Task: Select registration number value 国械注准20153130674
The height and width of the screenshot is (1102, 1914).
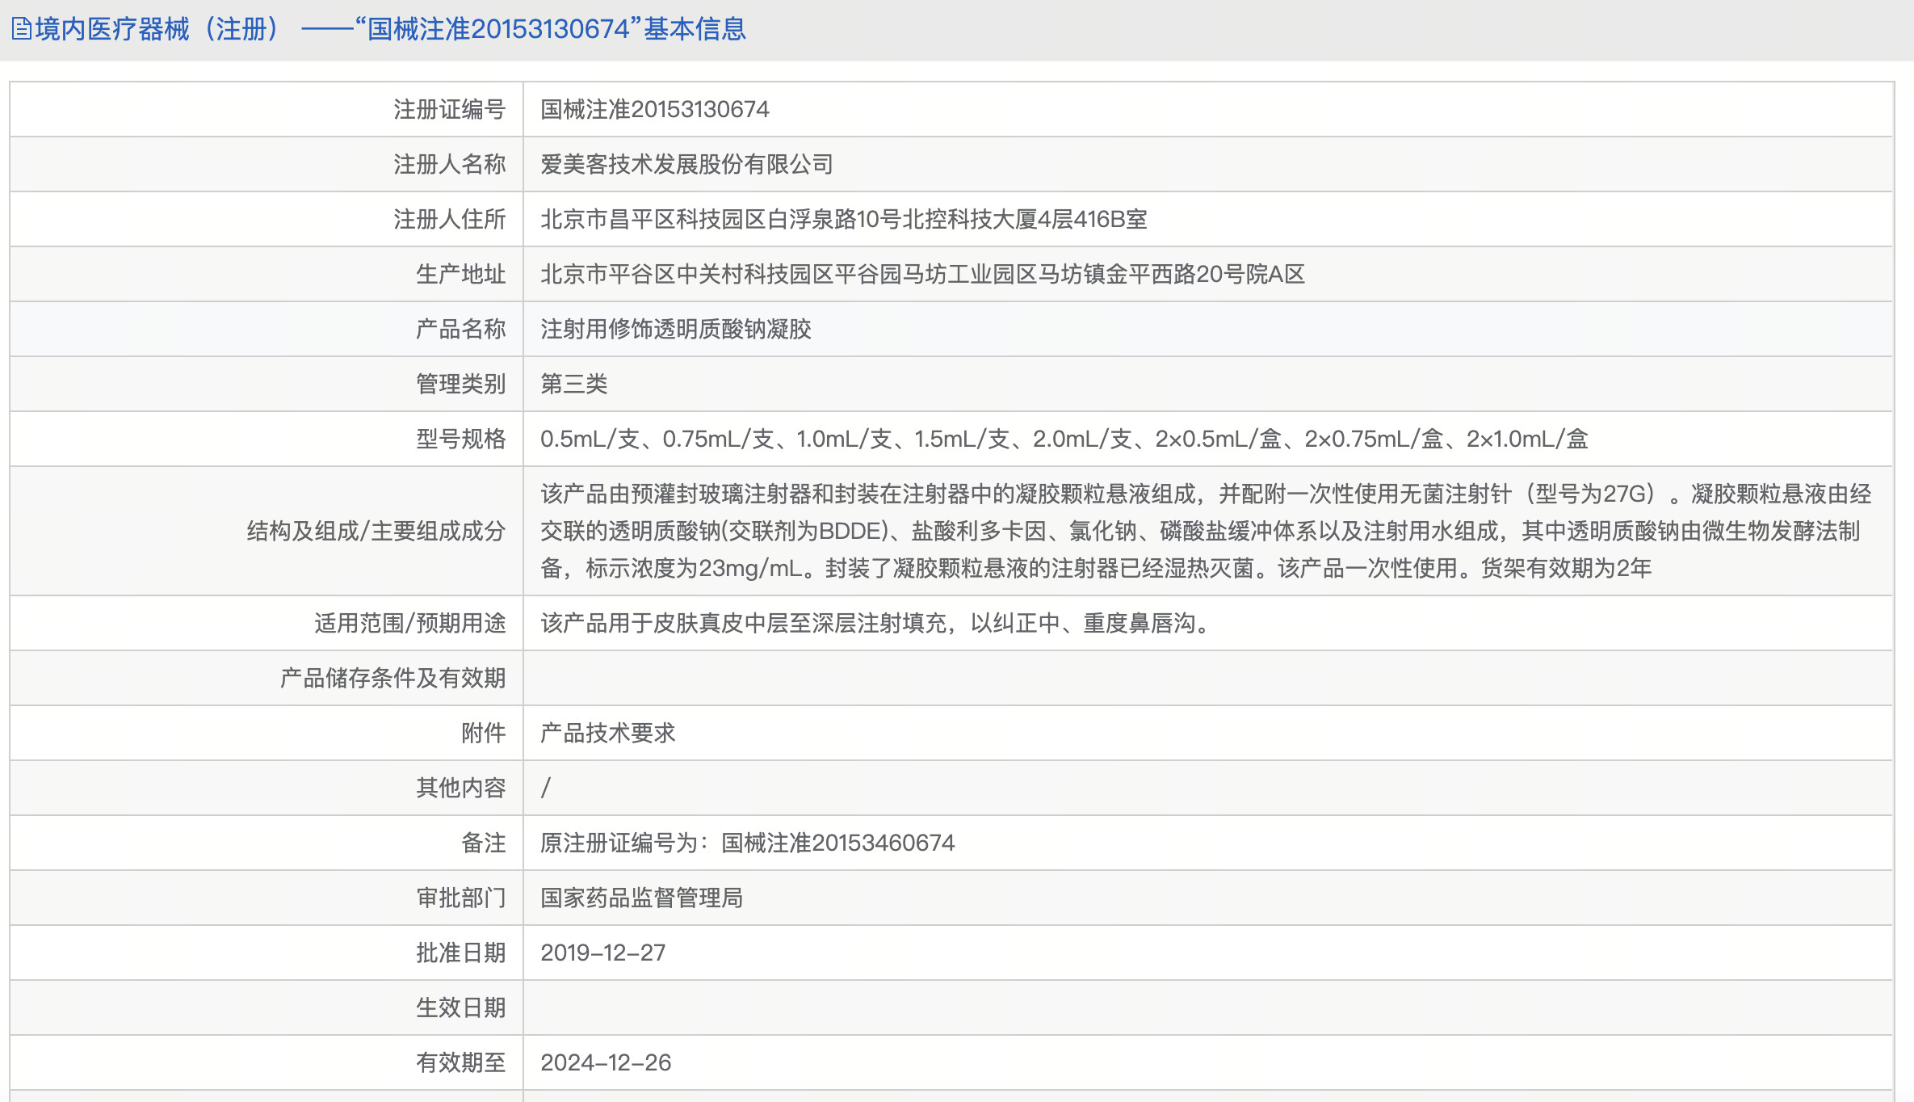Action: pyautogui.click(x=655, y=109)
